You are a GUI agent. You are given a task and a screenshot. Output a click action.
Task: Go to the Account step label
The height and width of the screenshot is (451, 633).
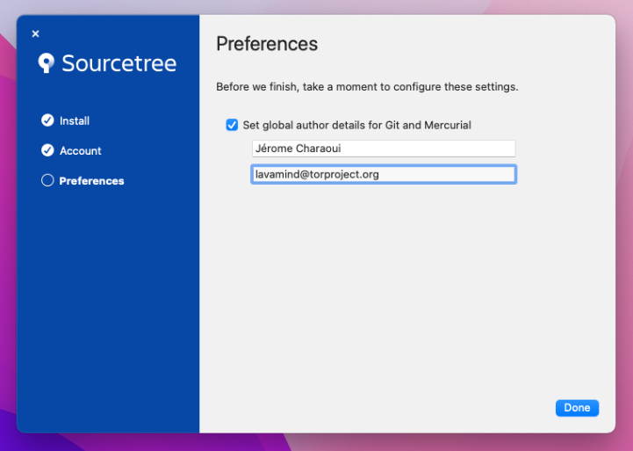[x=81, y=150]
